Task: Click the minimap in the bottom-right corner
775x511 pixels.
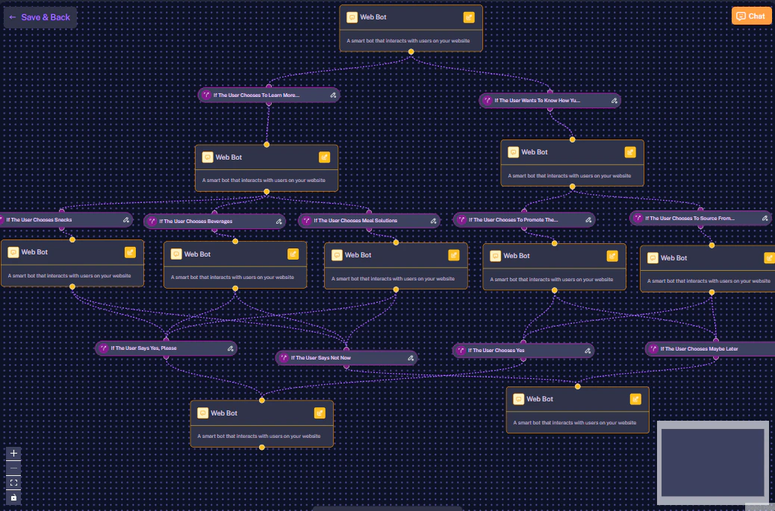Action: [x=712, y=463]
